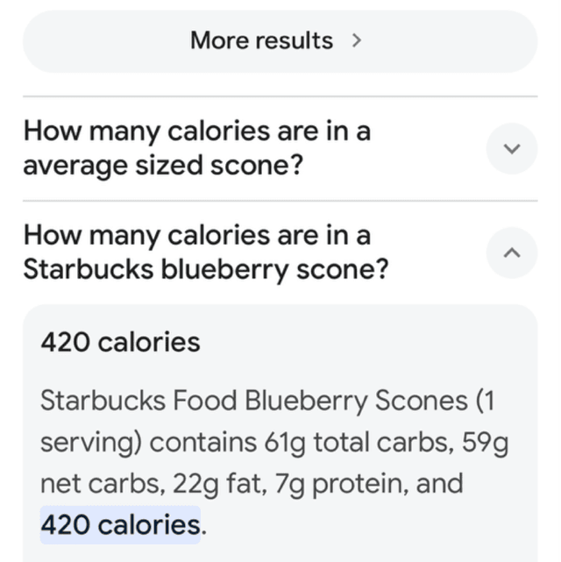Collapse the Starbucks blueberry scone question
561x562 pixels.
511,253
